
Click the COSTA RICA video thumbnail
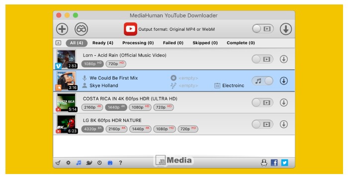click(66, 102)
